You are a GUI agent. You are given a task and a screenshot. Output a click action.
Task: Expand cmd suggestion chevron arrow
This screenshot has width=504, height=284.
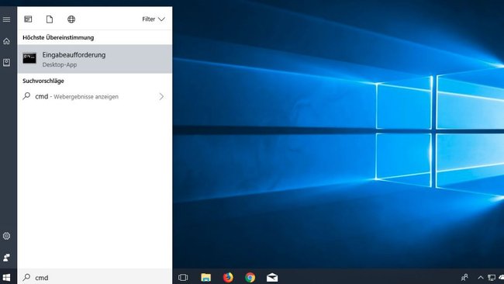point(161,96)
